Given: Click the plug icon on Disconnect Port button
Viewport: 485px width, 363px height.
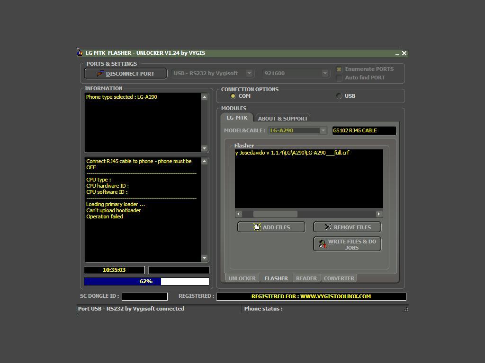Looking at the screenshot, I should 100,74.
